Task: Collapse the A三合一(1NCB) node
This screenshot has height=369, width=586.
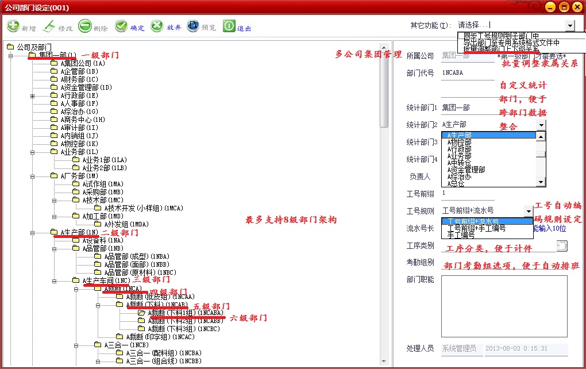Action: tap(76, 345)
